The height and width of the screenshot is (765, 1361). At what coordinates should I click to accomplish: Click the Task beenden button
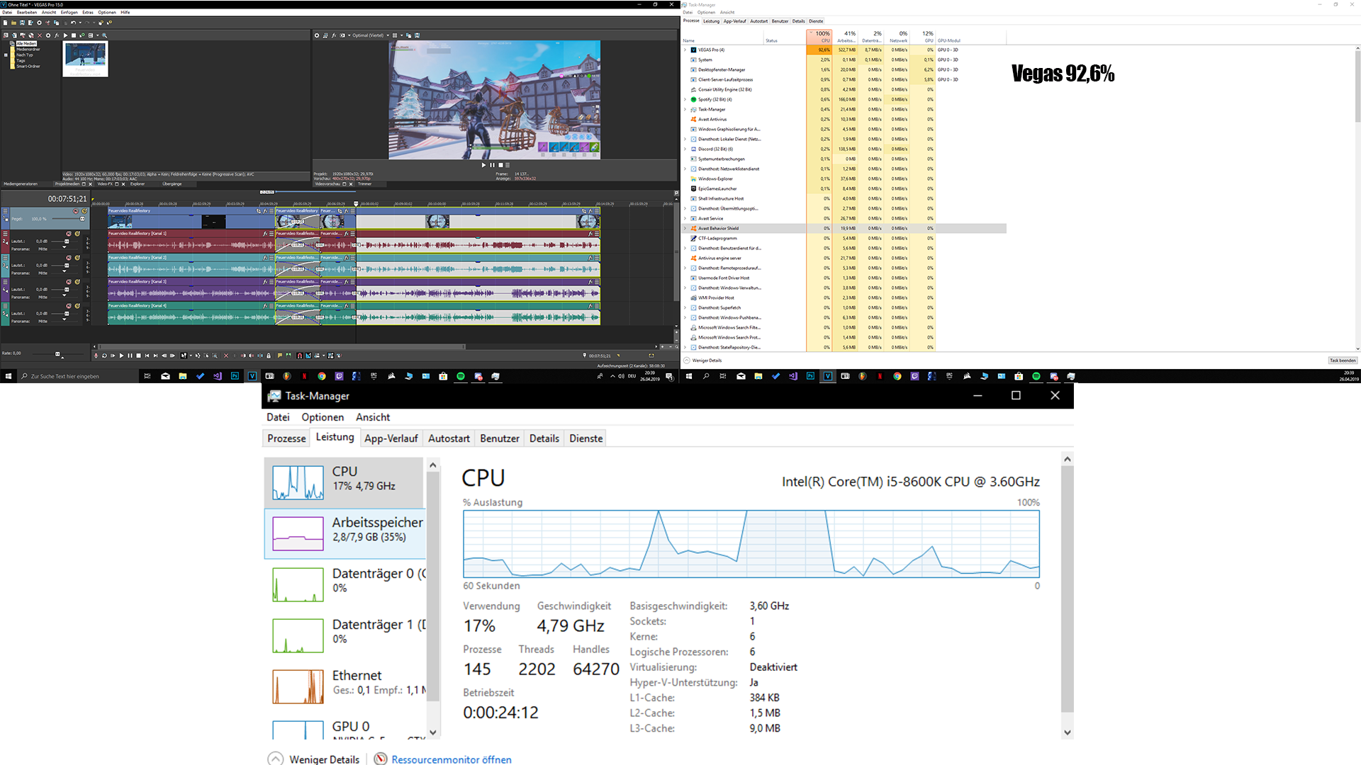click(x=1343, y=361)
